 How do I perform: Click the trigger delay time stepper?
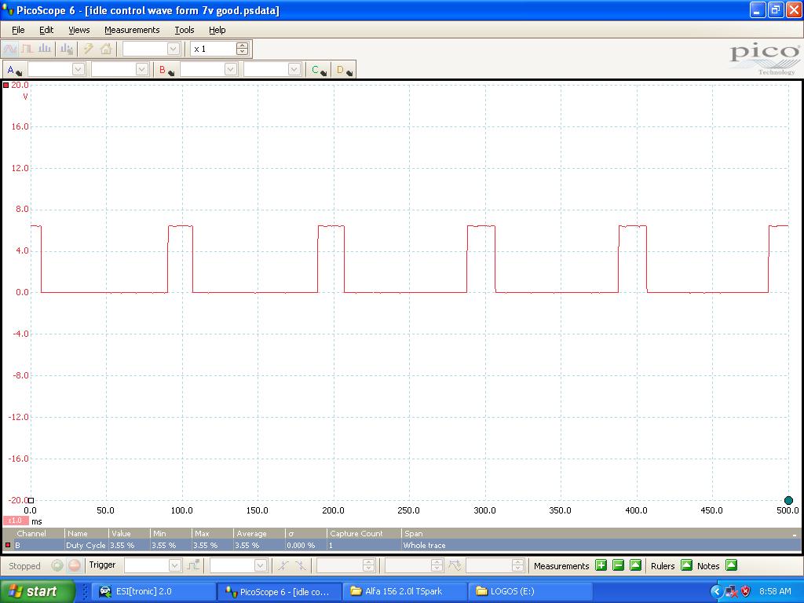518,565
